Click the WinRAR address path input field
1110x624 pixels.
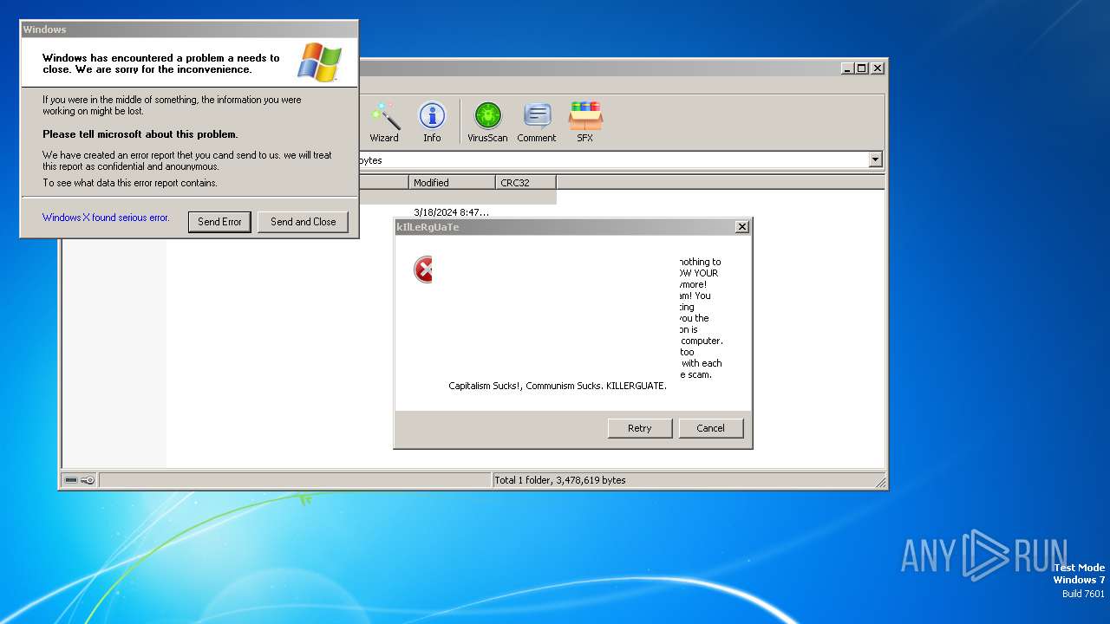point(612,159)
